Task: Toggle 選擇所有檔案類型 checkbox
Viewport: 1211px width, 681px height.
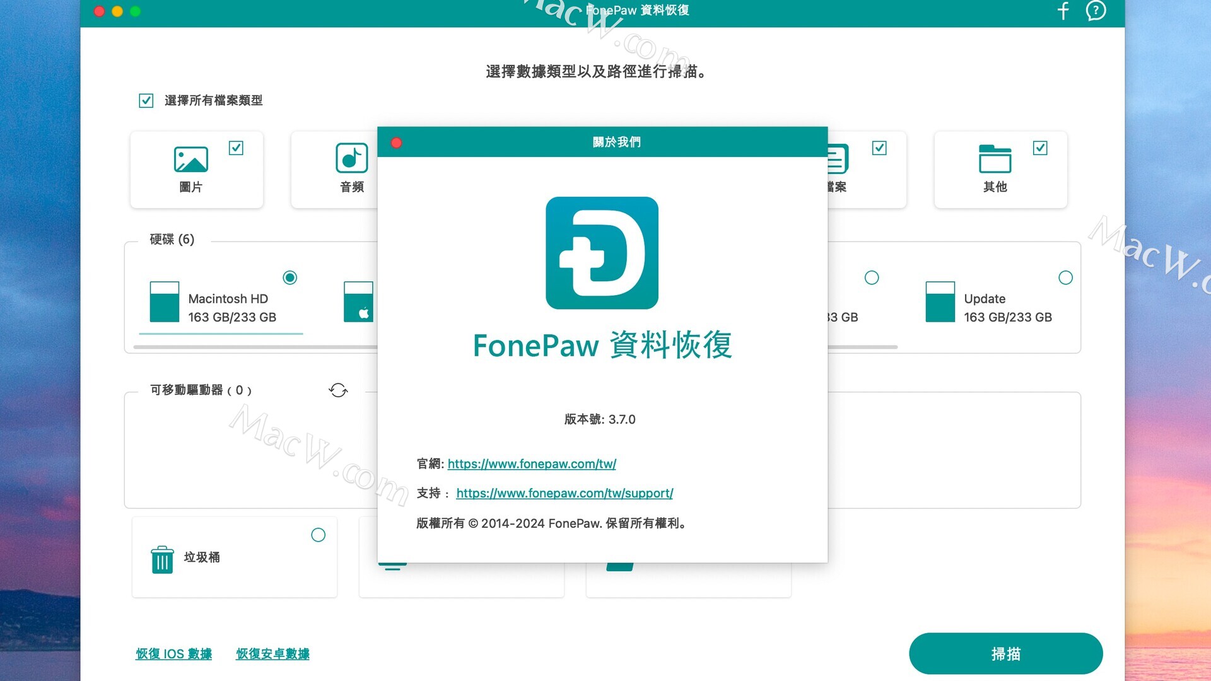Action: coord(146,101)
